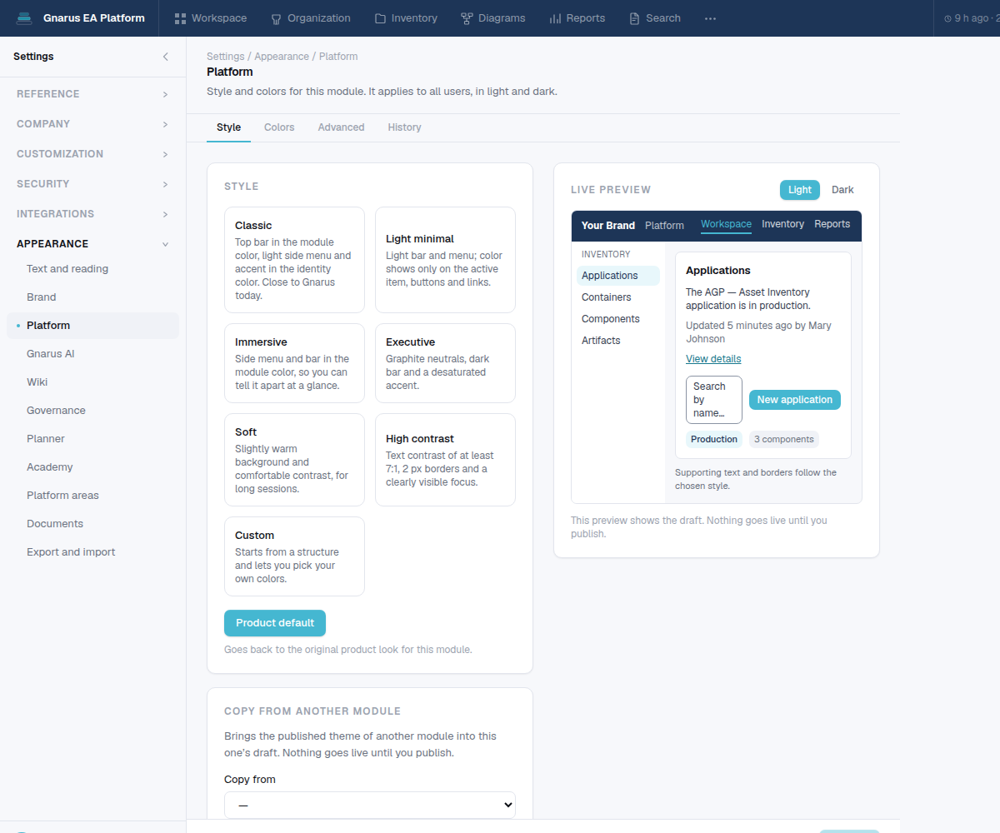Open the more options ellipsis in top navigation
1000x833 pixels.
click(710, 18)
